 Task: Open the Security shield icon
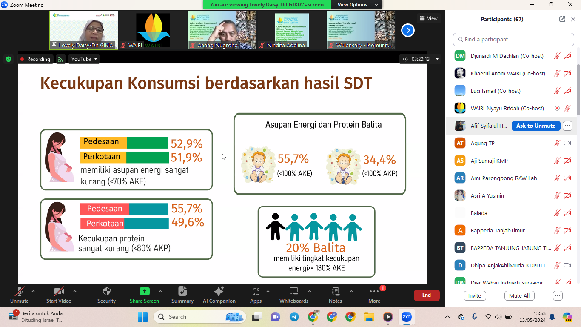point(106,292)
